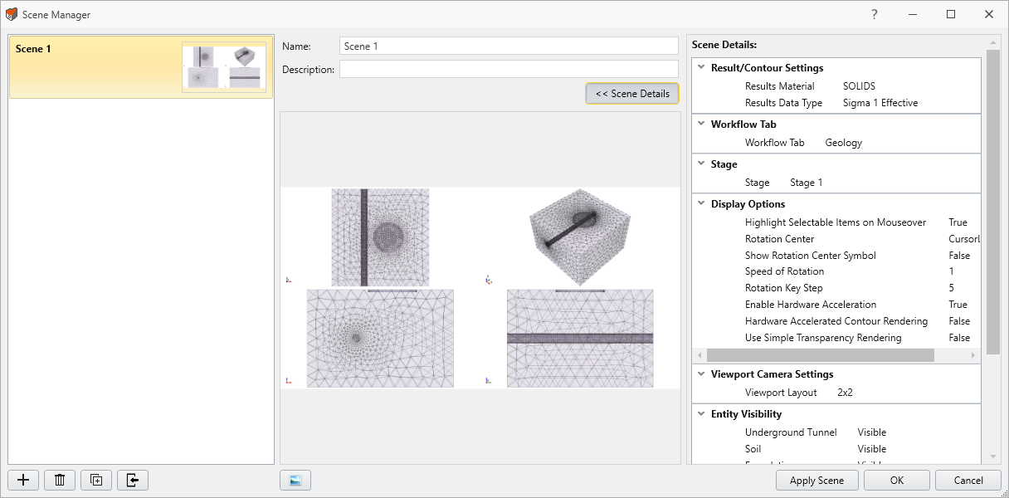
Task: Click into the Description field
Action: (509, 70)
